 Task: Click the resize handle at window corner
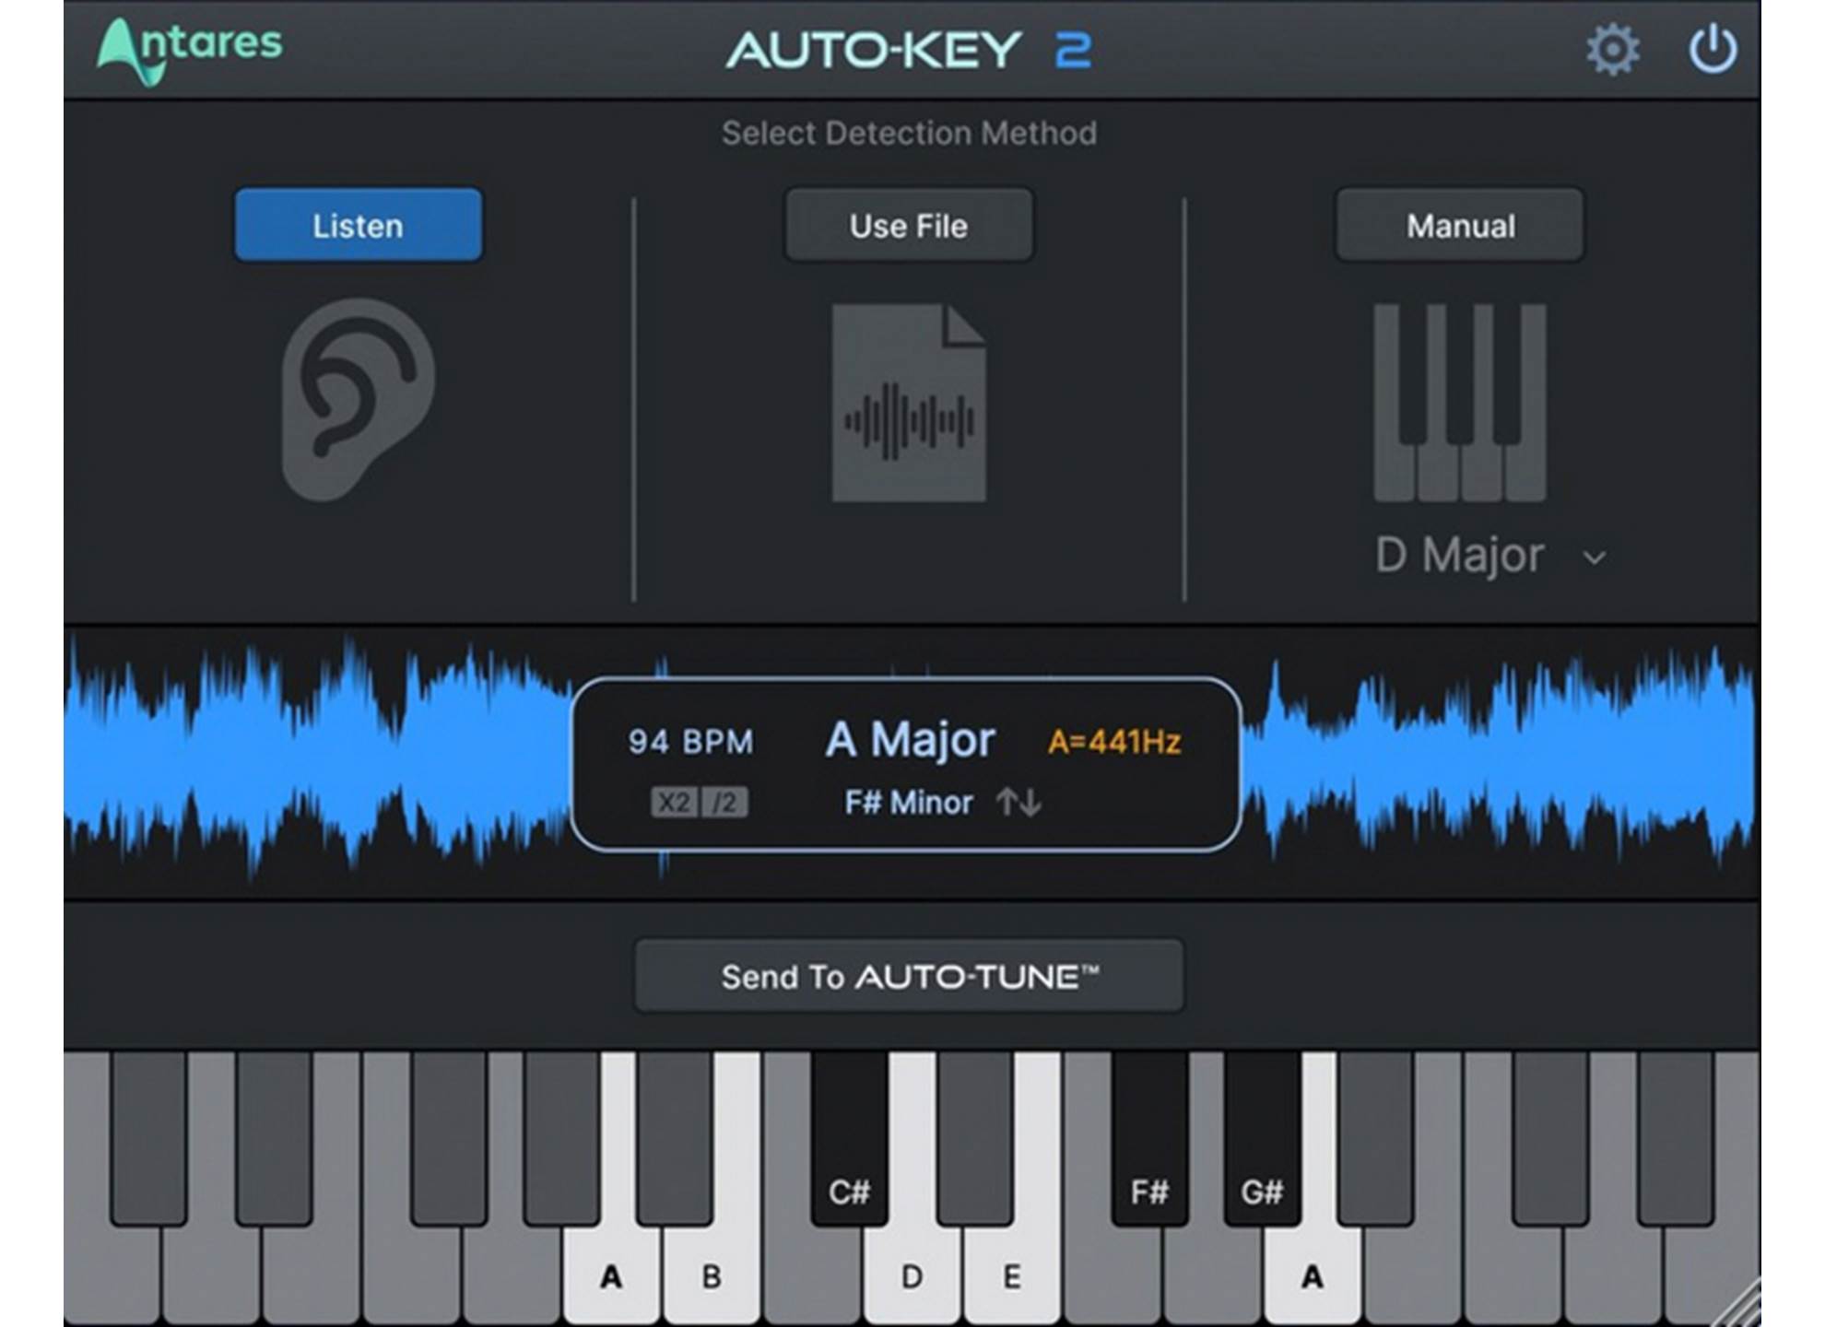1737,1304
